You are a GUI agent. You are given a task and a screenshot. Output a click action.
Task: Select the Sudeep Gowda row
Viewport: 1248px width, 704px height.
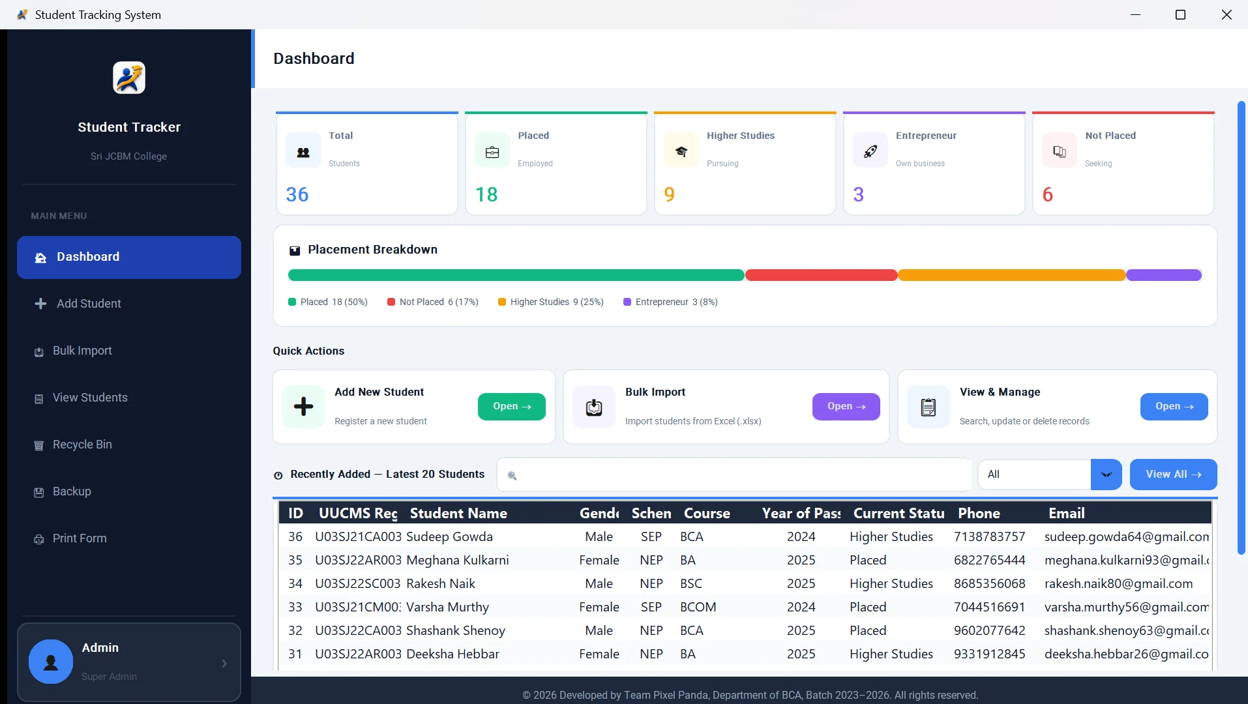point(745,536)
